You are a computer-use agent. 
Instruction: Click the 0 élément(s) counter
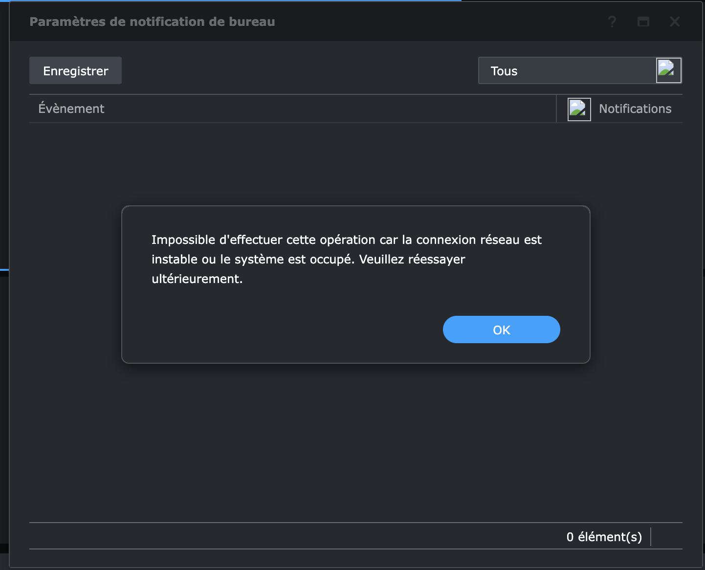click(x=604, y=537)
